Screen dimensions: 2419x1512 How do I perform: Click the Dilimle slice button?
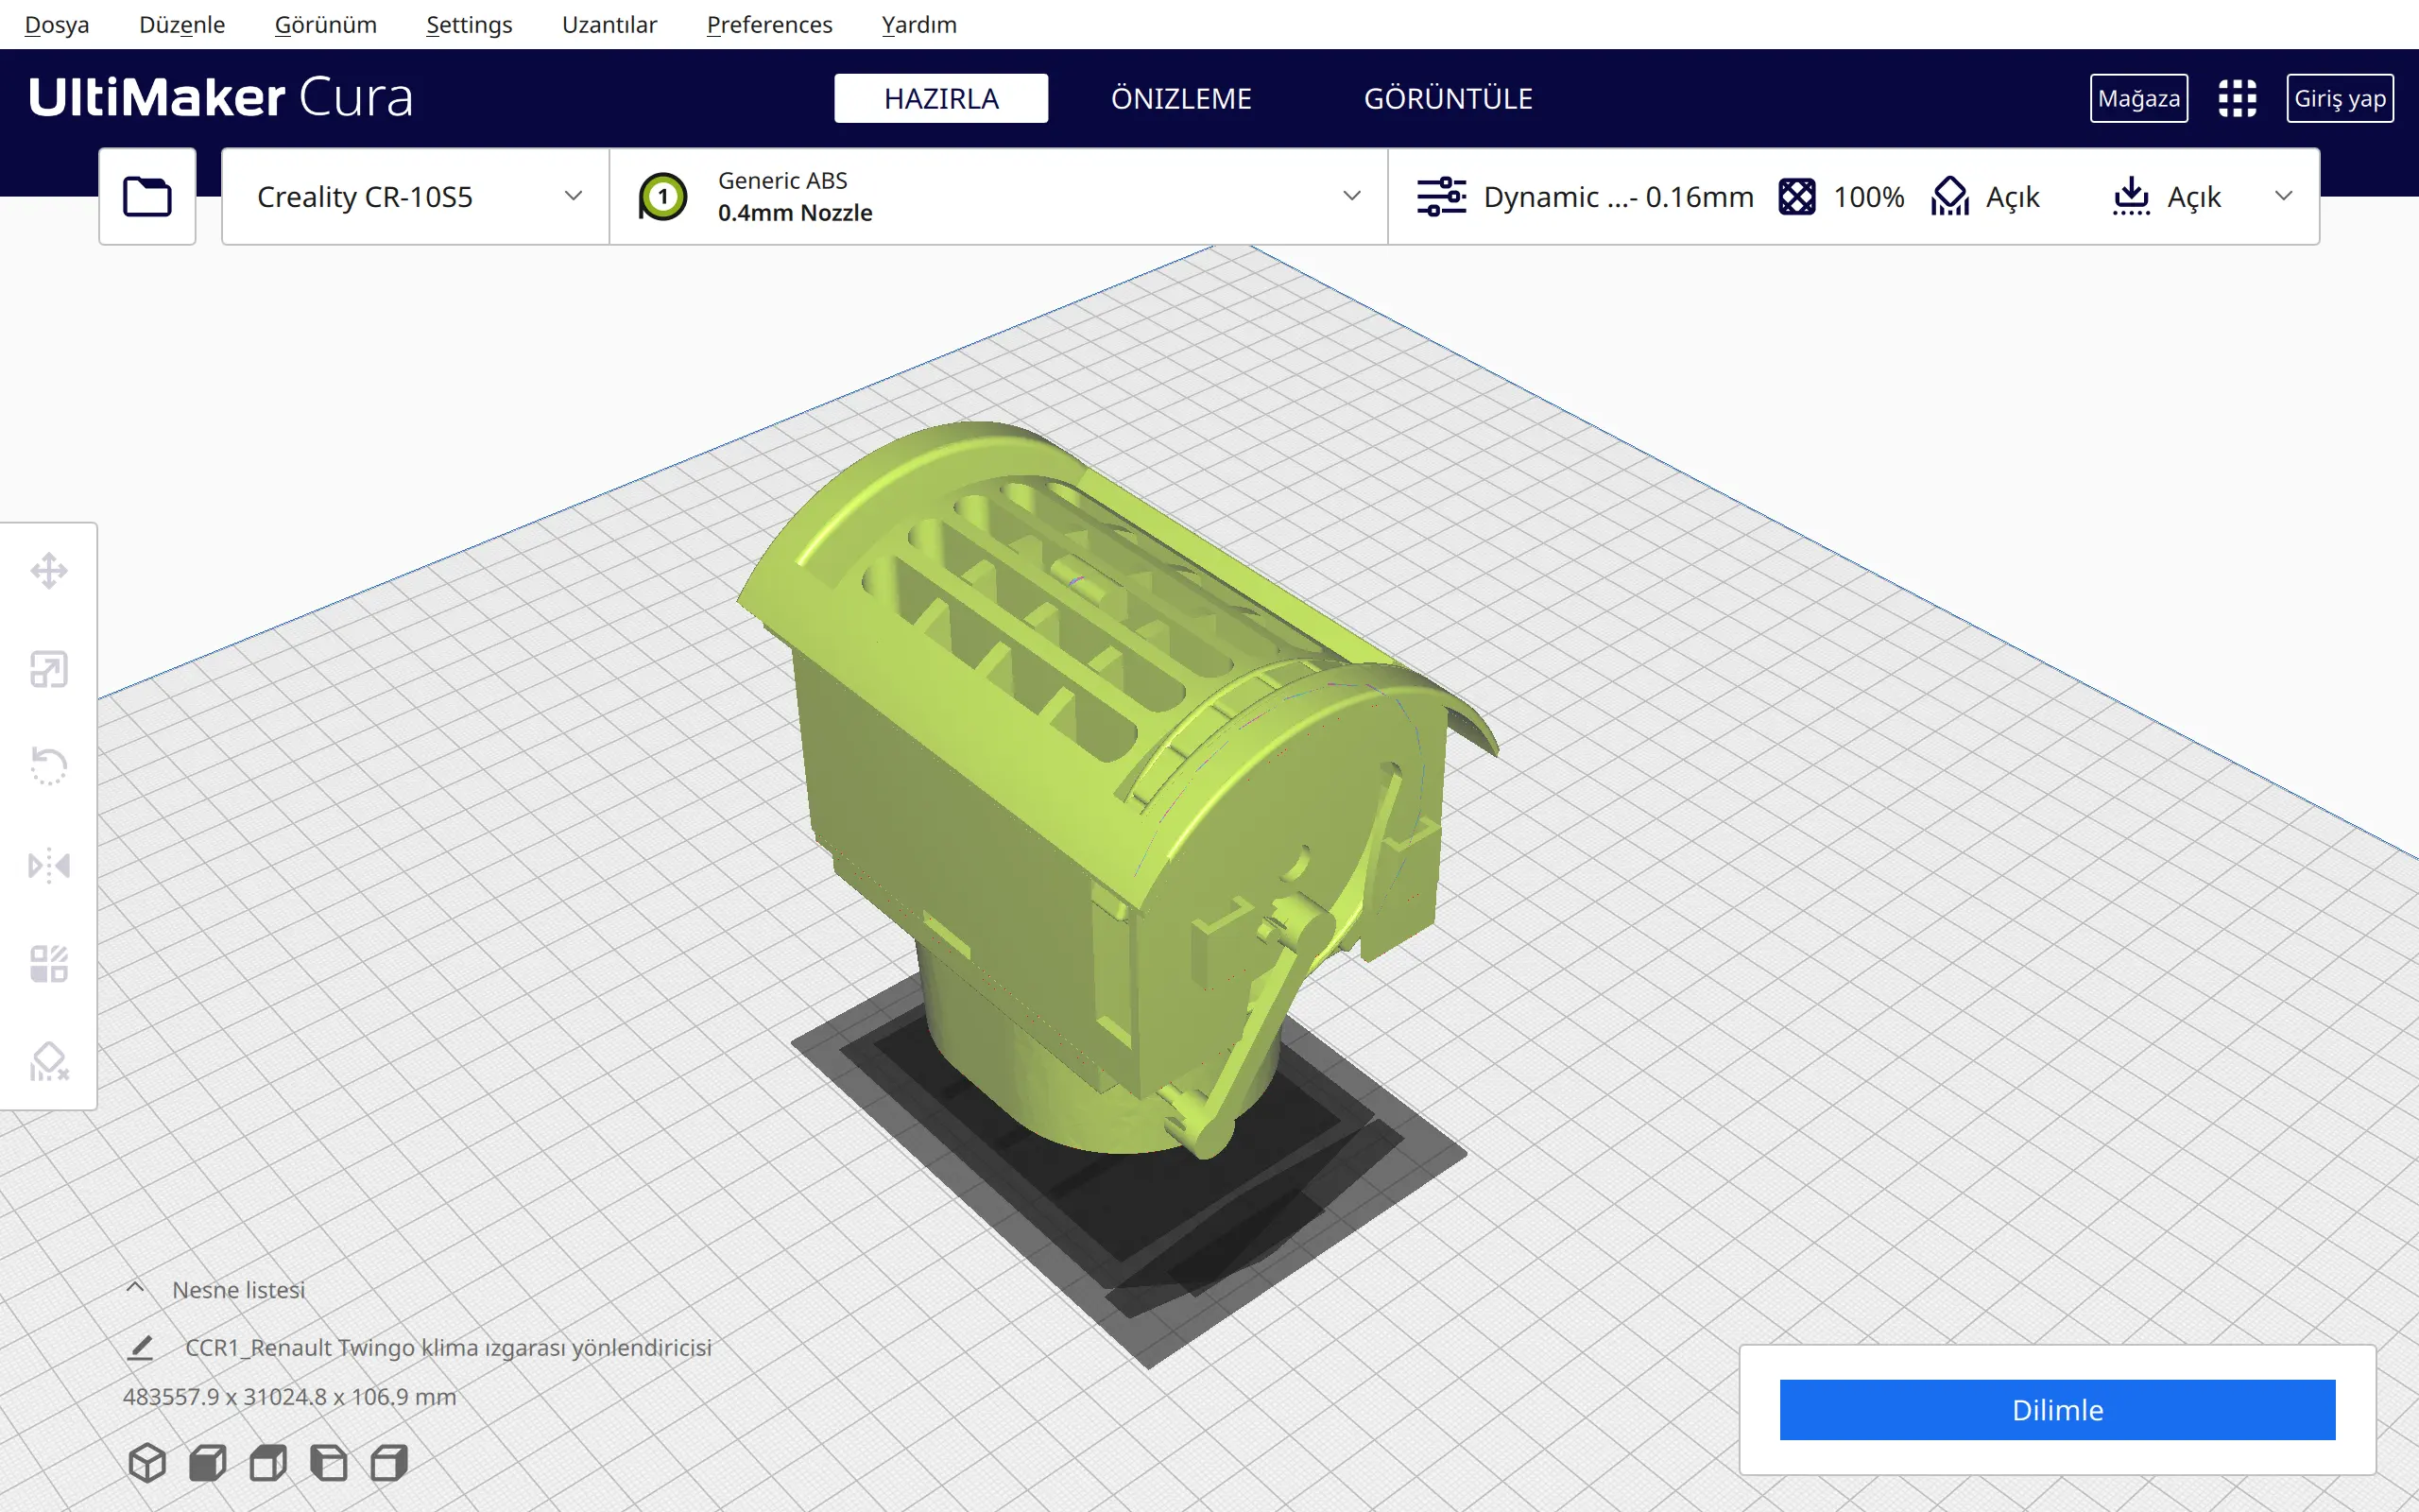coord(2057,1409)
